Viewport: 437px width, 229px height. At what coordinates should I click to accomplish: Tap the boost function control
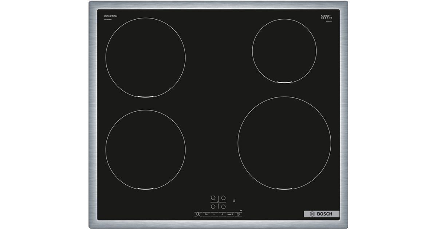click(230, 214)
